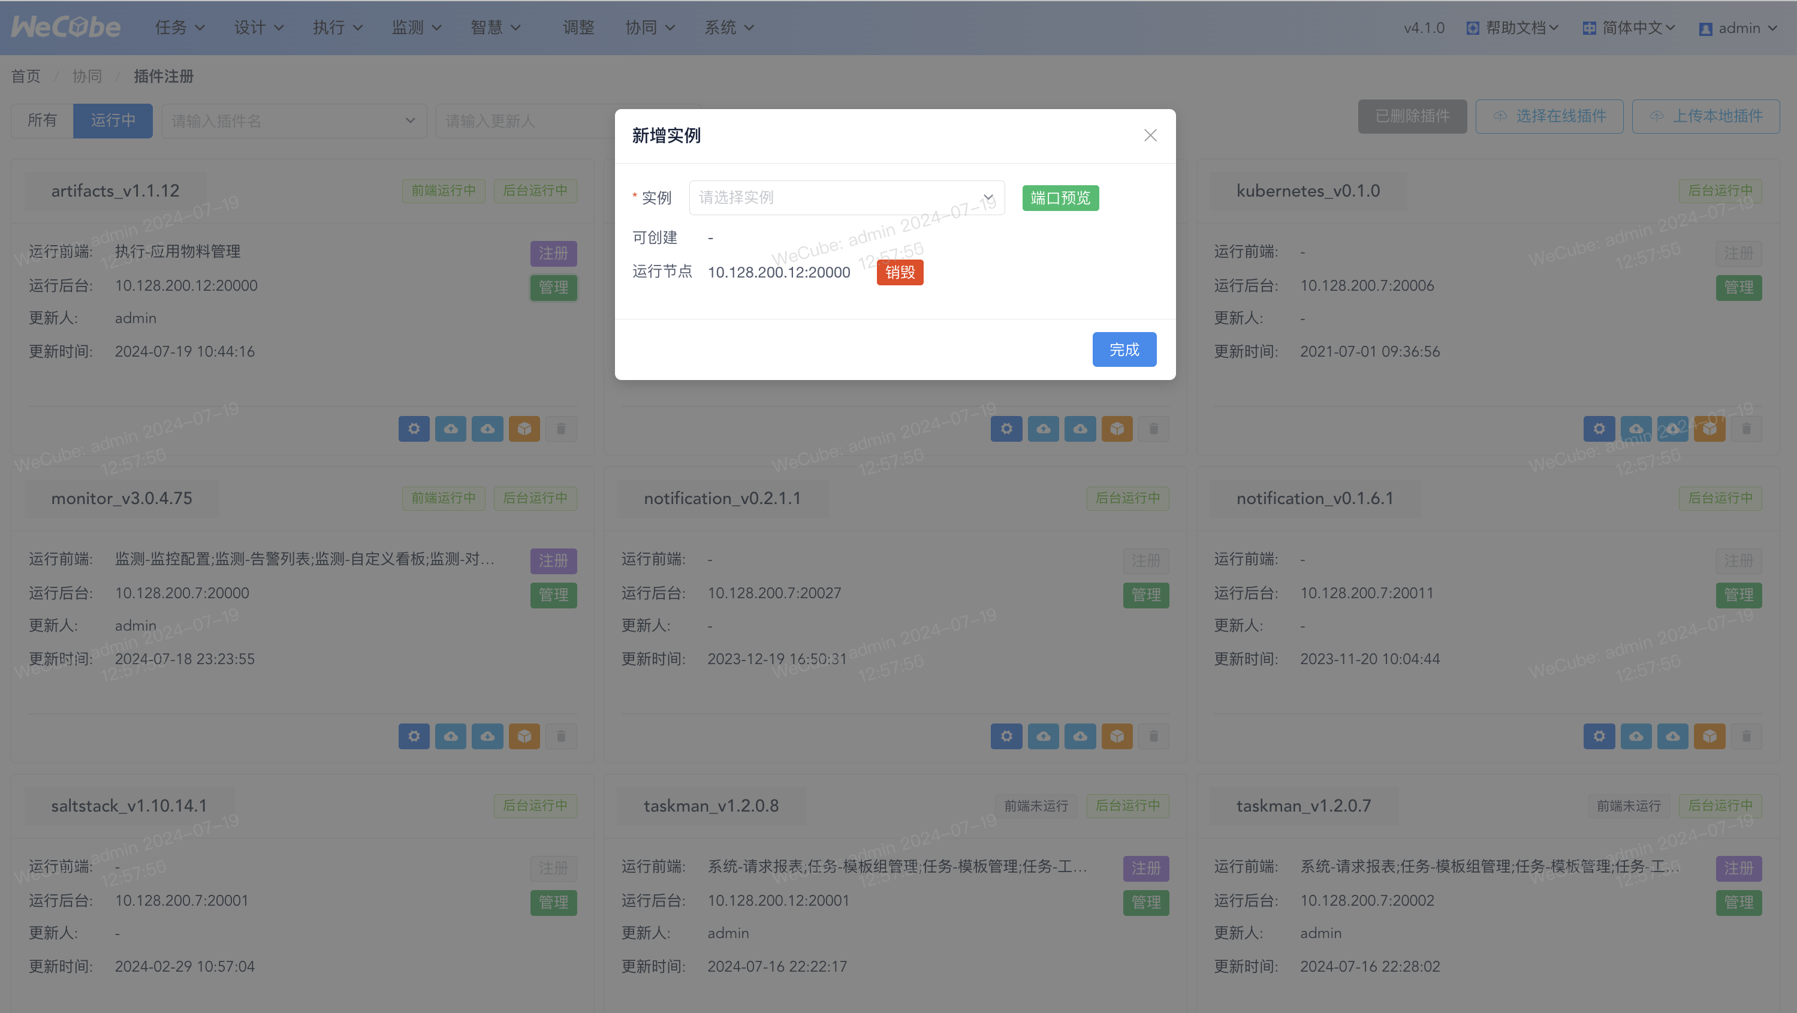Screen dimensions: 1797x1013
Task: Click the blue 完成 button
Action: [1124, 349]
